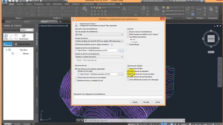The height and width of the screenshot is (125, 223).
Task: Click the Orden de objetos icon
Action: (16, 44)
